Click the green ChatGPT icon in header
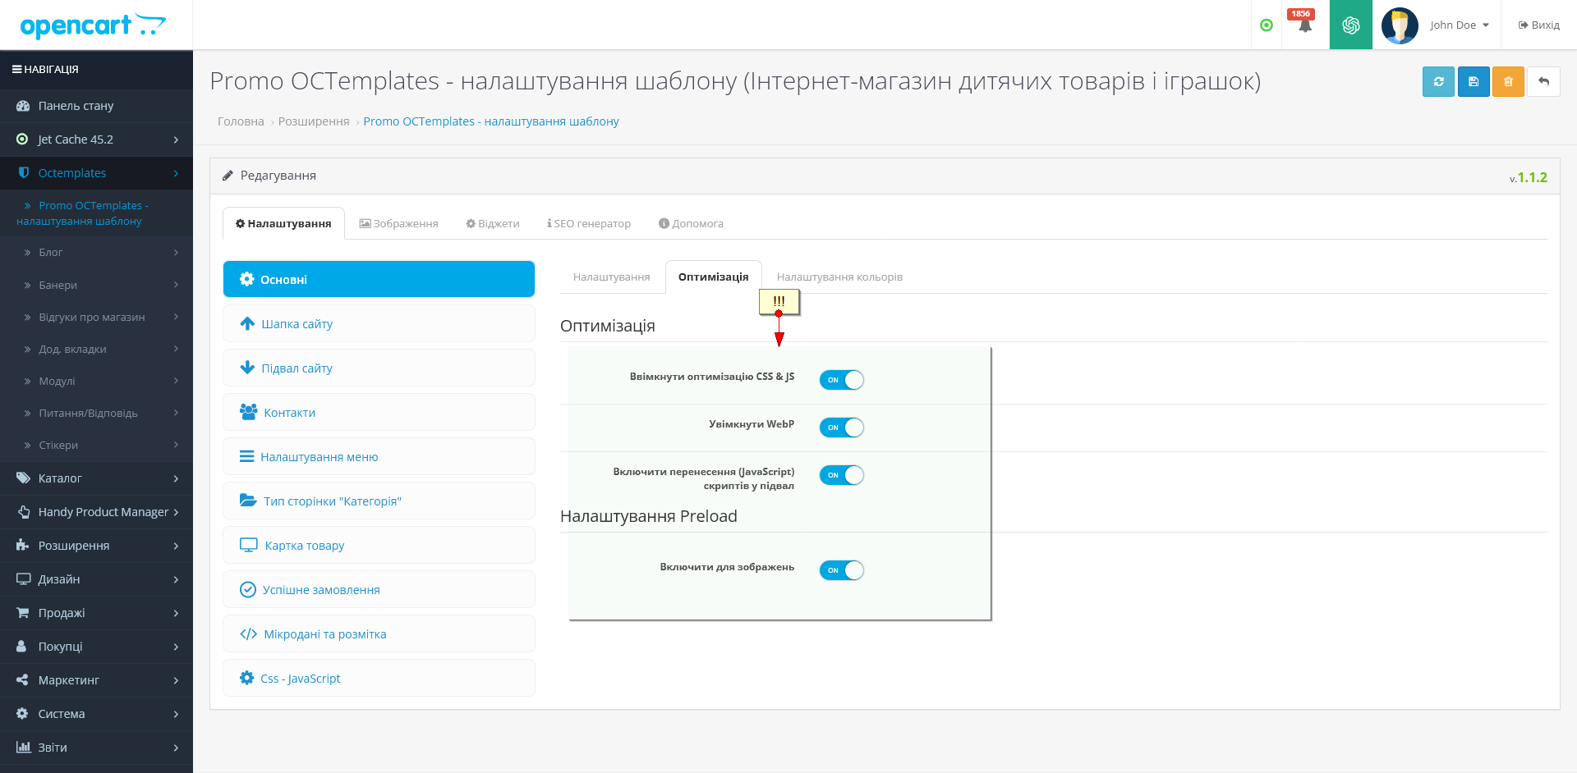The image size is (1577, 773). pyautogui.click(x=1351, y=25)
